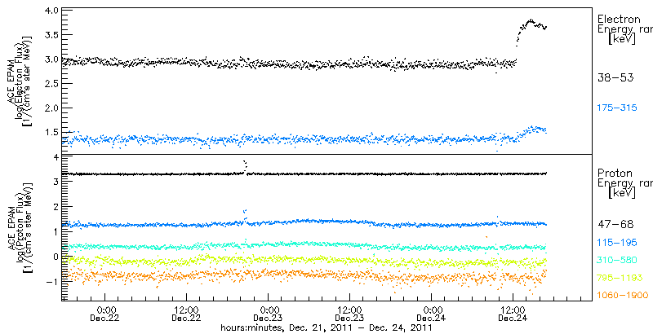
Task: Click the 38-53 keV electron flux peak on Dec.24
Action: 531,20
